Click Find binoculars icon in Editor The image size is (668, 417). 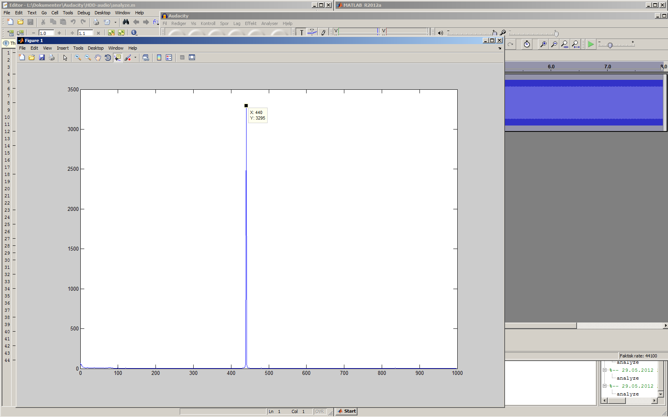point(126,22)
